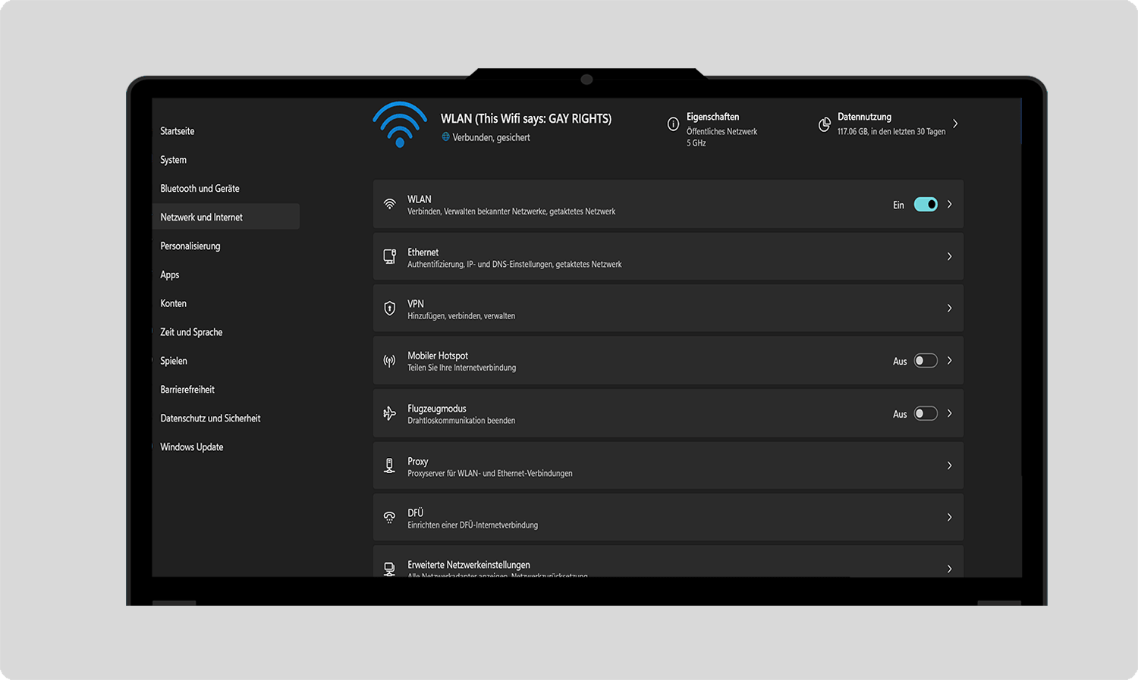The image size is (1138, 680).
Task: Enable the Mobiler Hotspot toggle
Action: pos(926,361)
